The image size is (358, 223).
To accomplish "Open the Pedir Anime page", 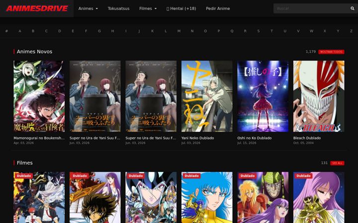I will [x=218, y=8].
